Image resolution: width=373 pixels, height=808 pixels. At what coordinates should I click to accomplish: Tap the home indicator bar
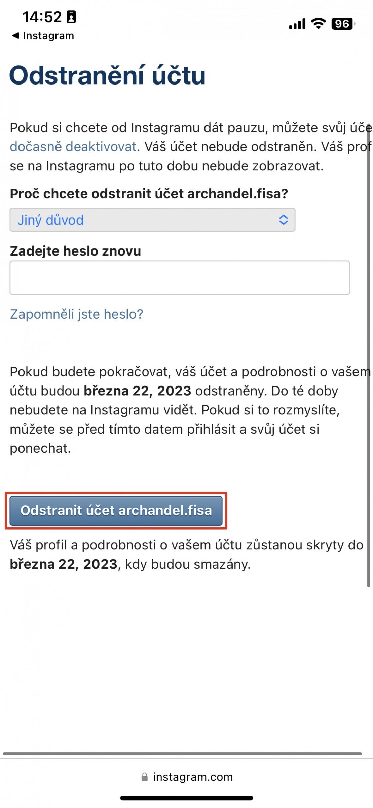coord(187,798)
